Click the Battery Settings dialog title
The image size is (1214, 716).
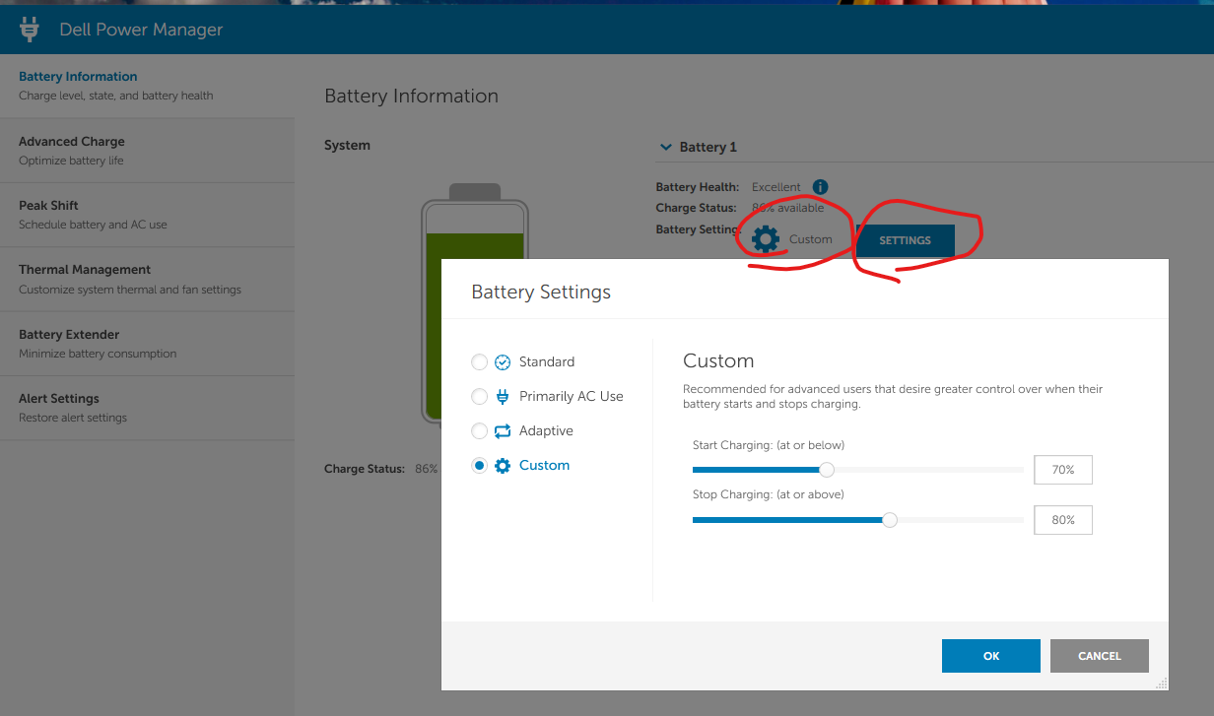pyautogui.click(x=541, y=293)
